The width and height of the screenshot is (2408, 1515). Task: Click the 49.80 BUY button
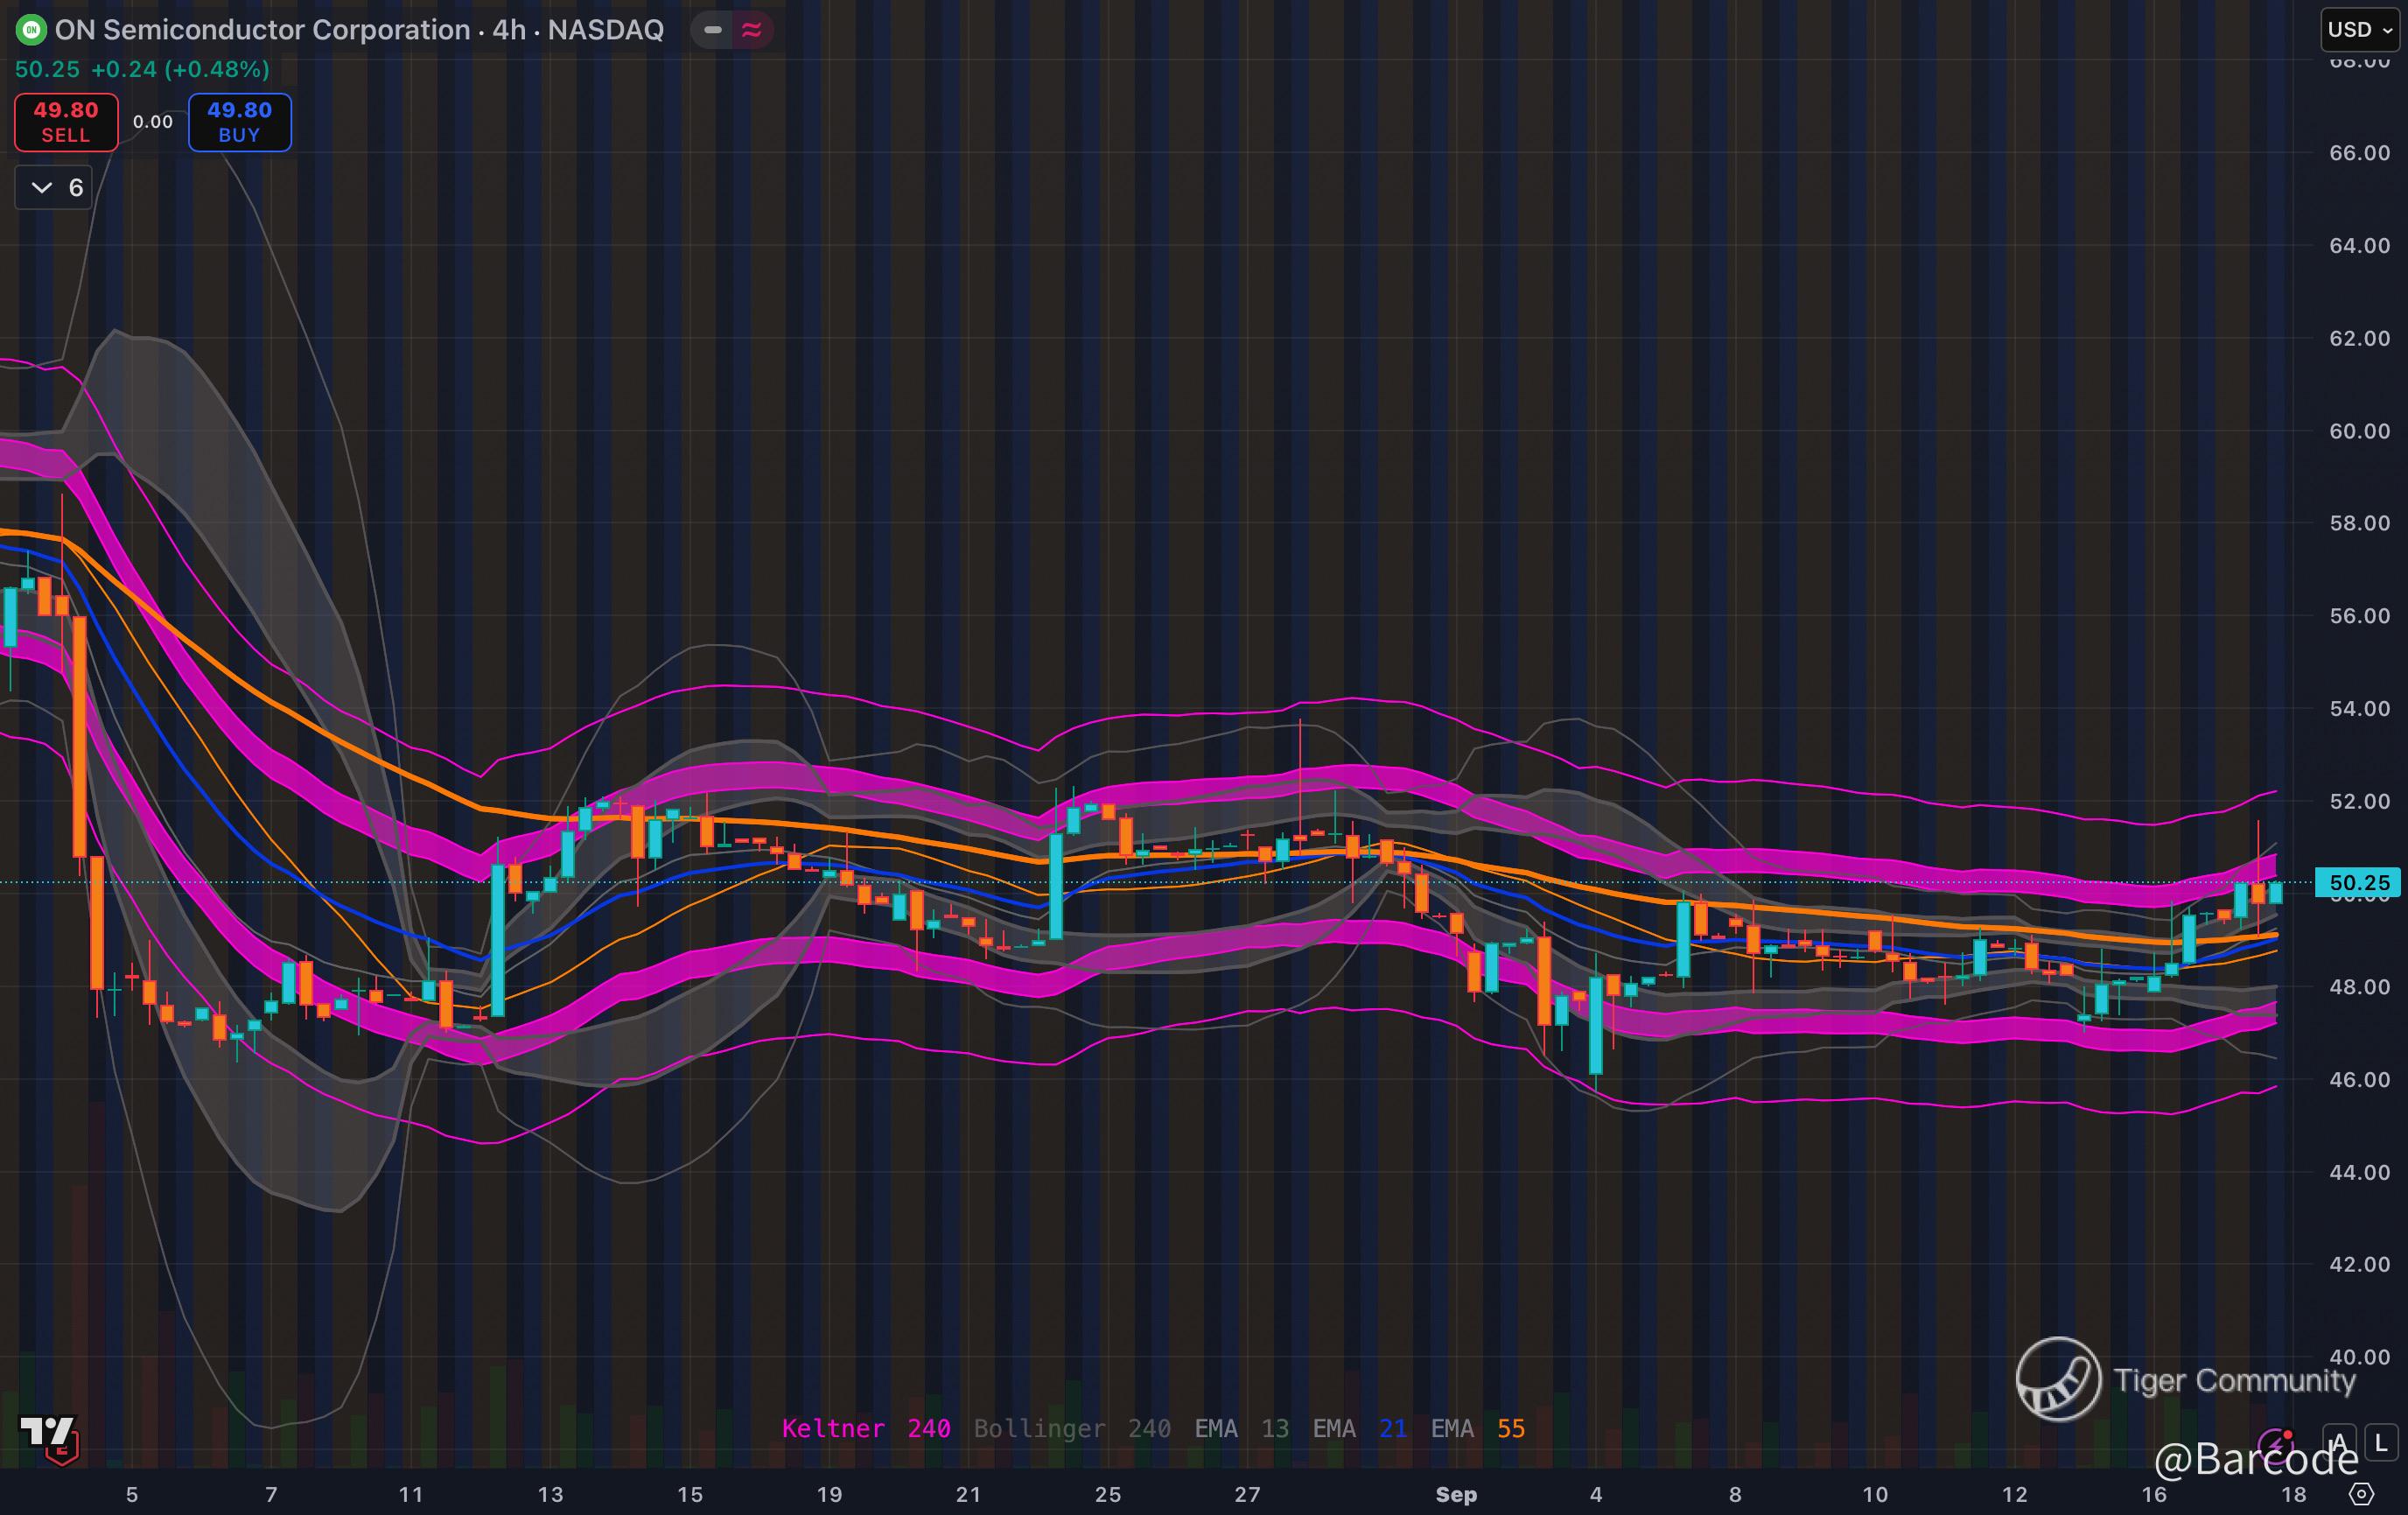(x=239, y=122)
